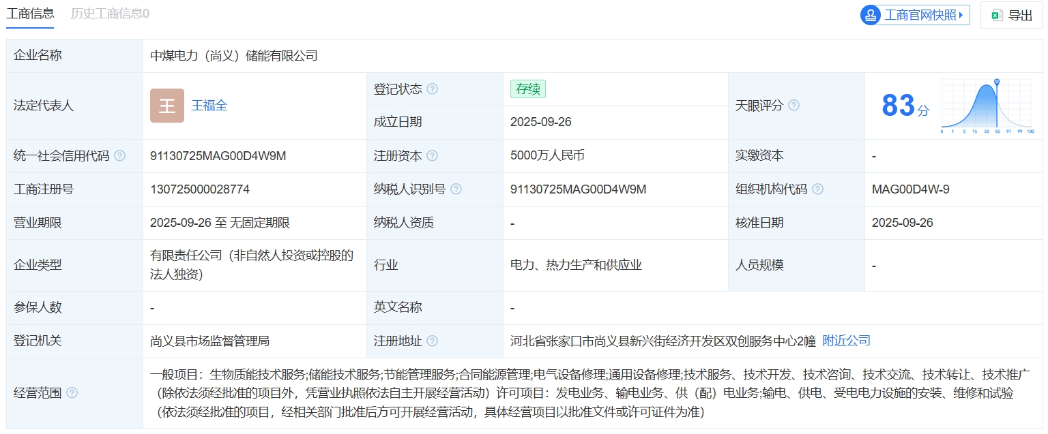Click the company name 中煤电力（尚义）储能有限公司

(x=234, y=56)
